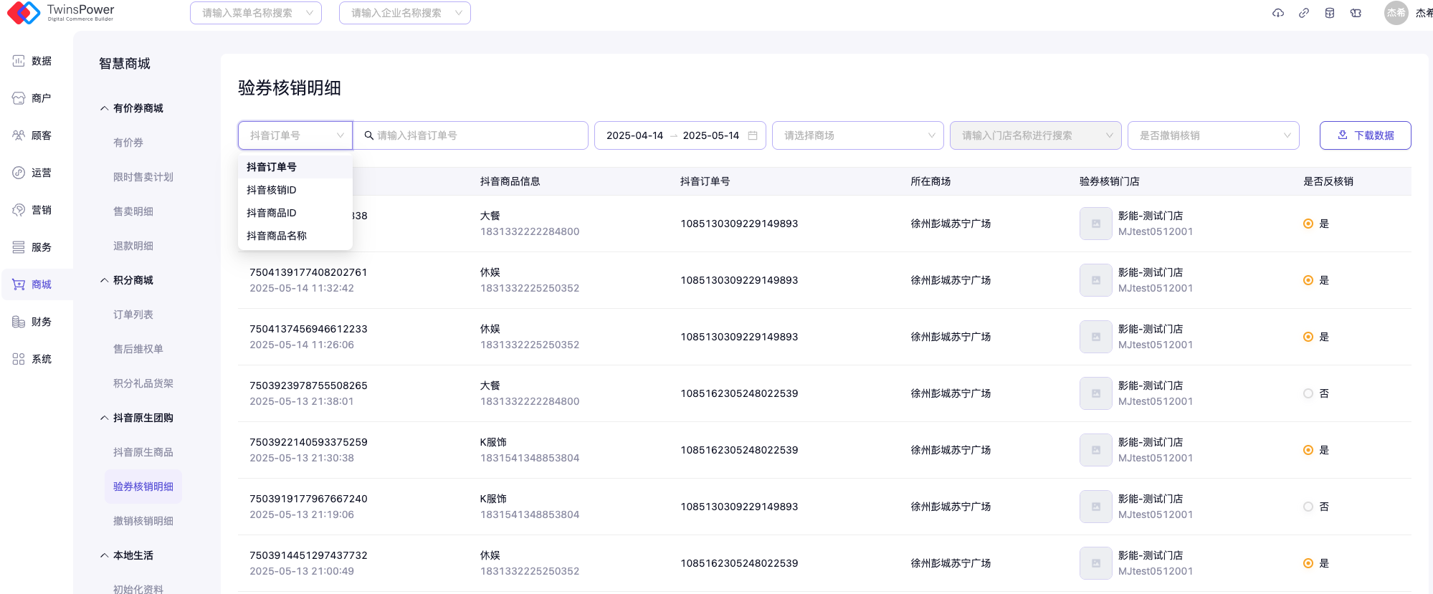The height and width of the screenshot is (594, 1433).
Task: Open the 是否撤销核销 dropdown
Action: click(1213, 135)
